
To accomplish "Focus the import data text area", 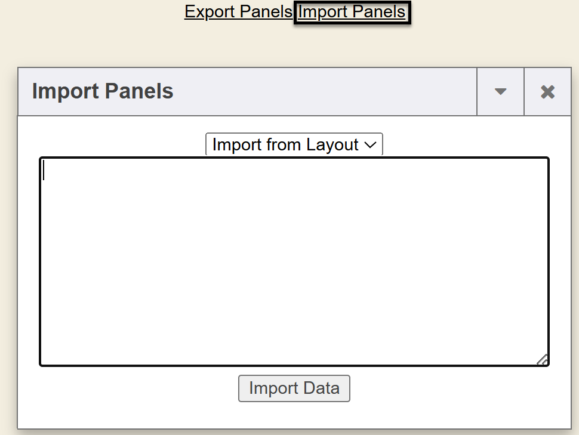I will (294, 261).
